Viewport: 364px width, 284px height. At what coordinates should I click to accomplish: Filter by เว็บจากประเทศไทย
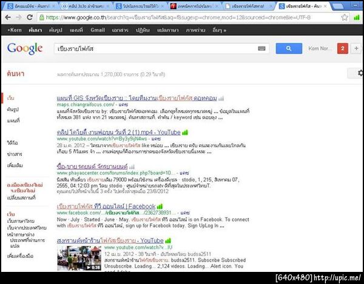27,228
